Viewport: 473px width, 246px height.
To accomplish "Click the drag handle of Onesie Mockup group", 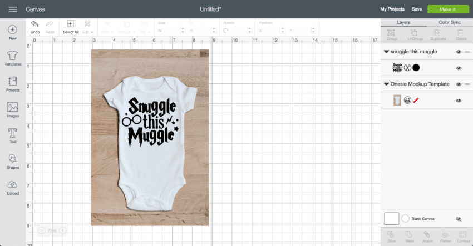I will tap(467, 84).
